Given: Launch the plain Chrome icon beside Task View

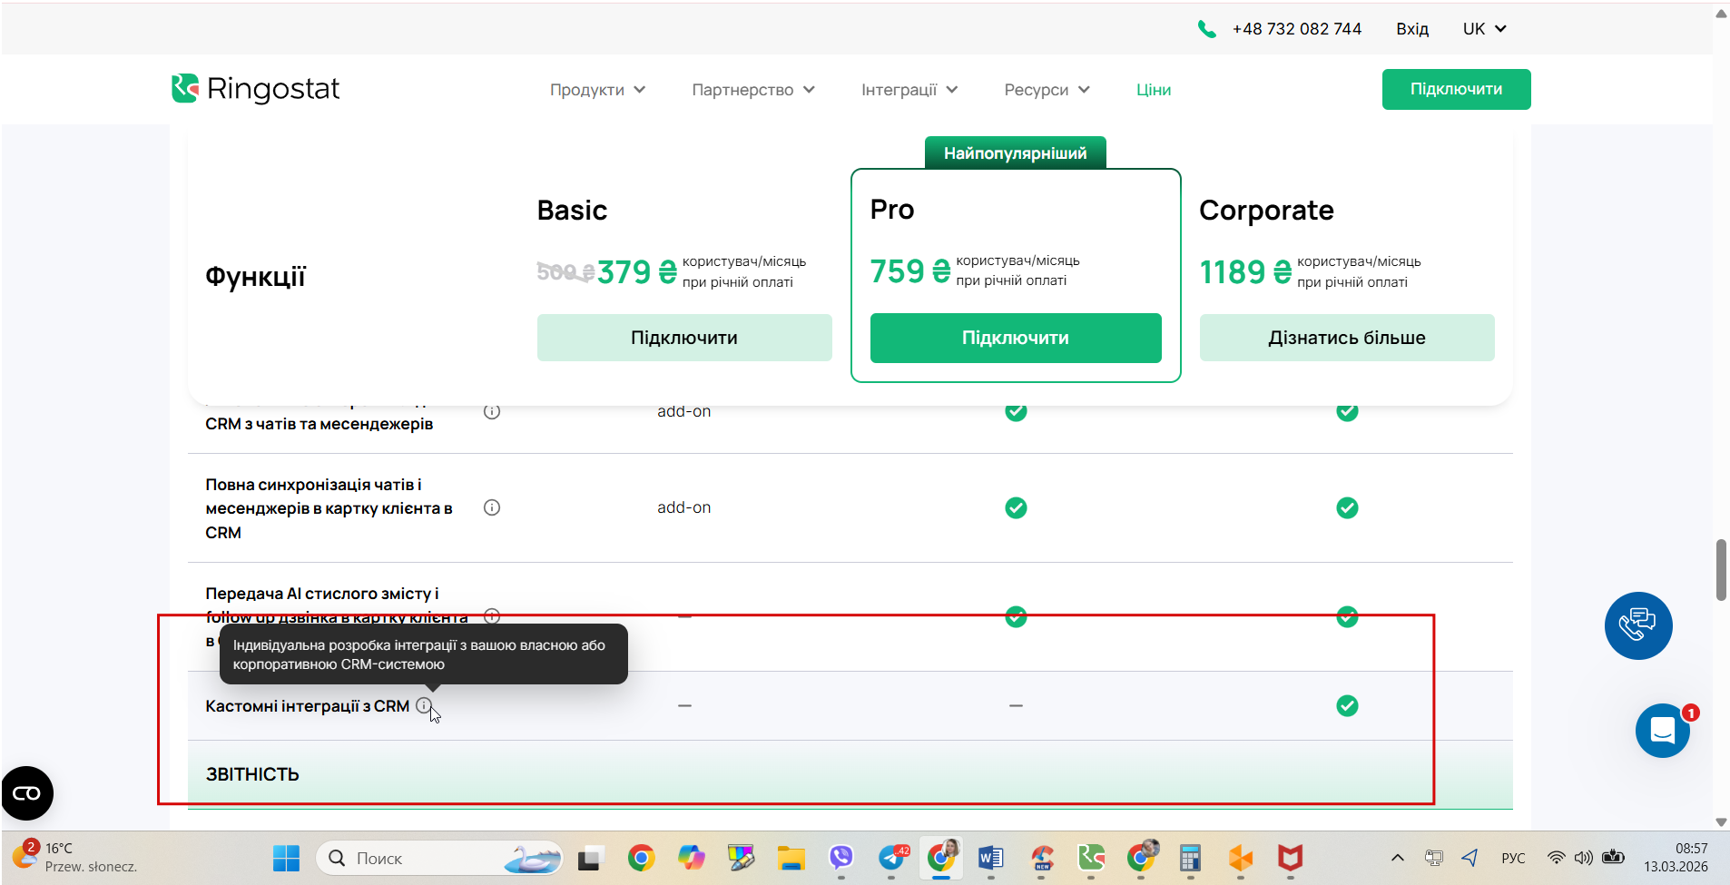Looking at the screenshot, I should click(641, 858).
